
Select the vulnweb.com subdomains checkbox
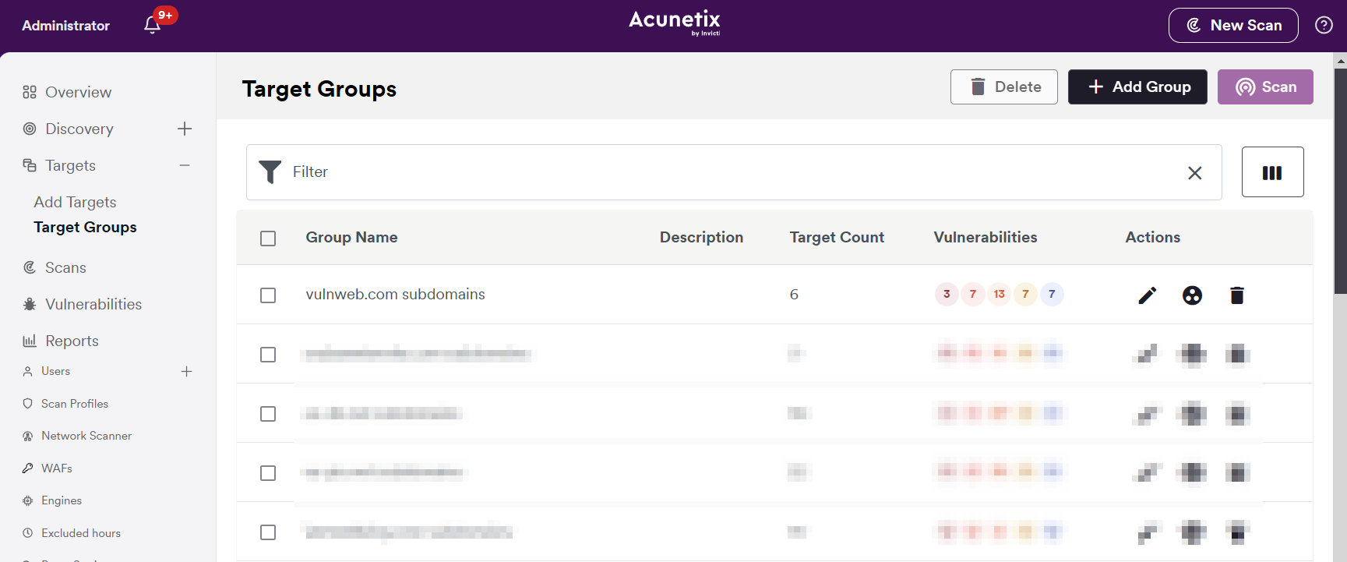pyautogui.click(x=268, y=295)
